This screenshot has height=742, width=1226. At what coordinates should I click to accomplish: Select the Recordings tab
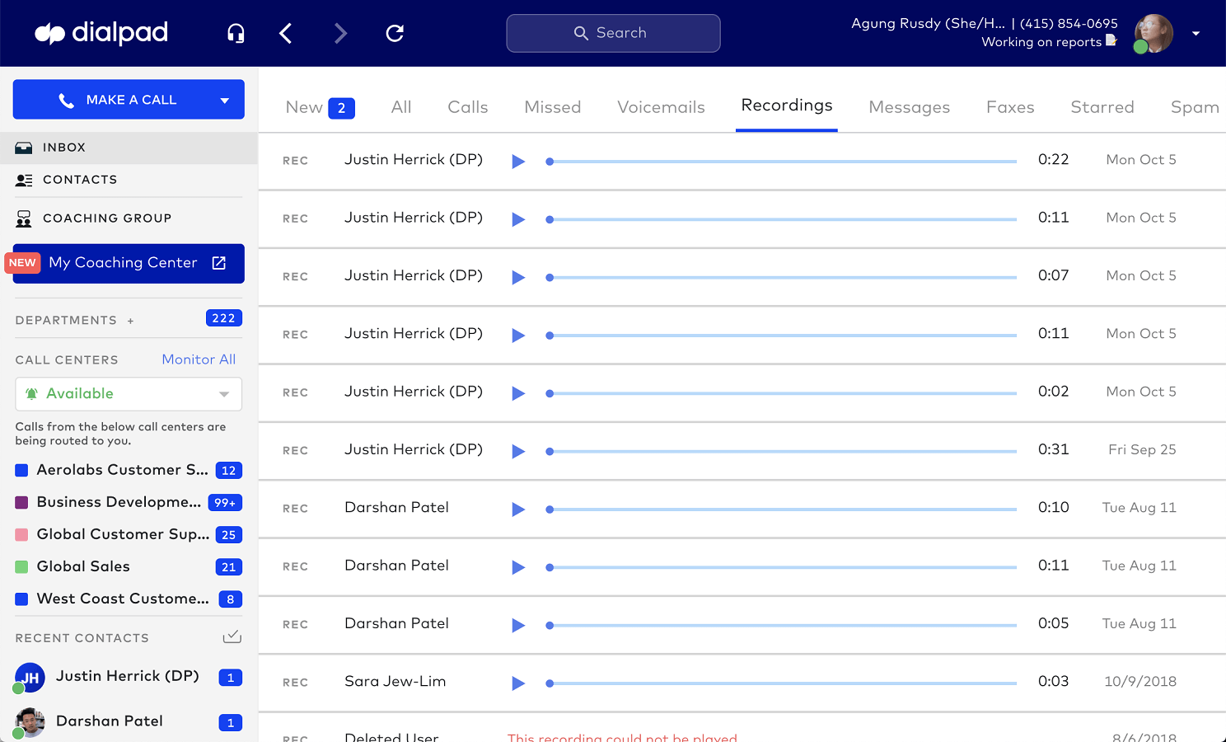(787, 106)
